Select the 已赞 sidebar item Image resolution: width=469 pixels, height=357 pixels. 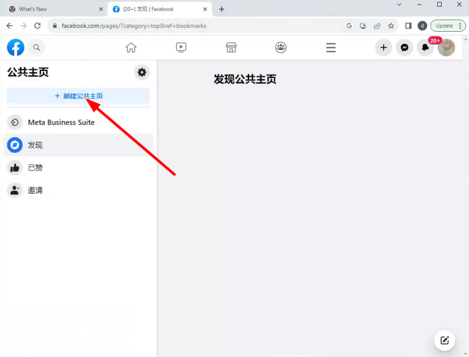pyautogui.click(x=78, y=168)
